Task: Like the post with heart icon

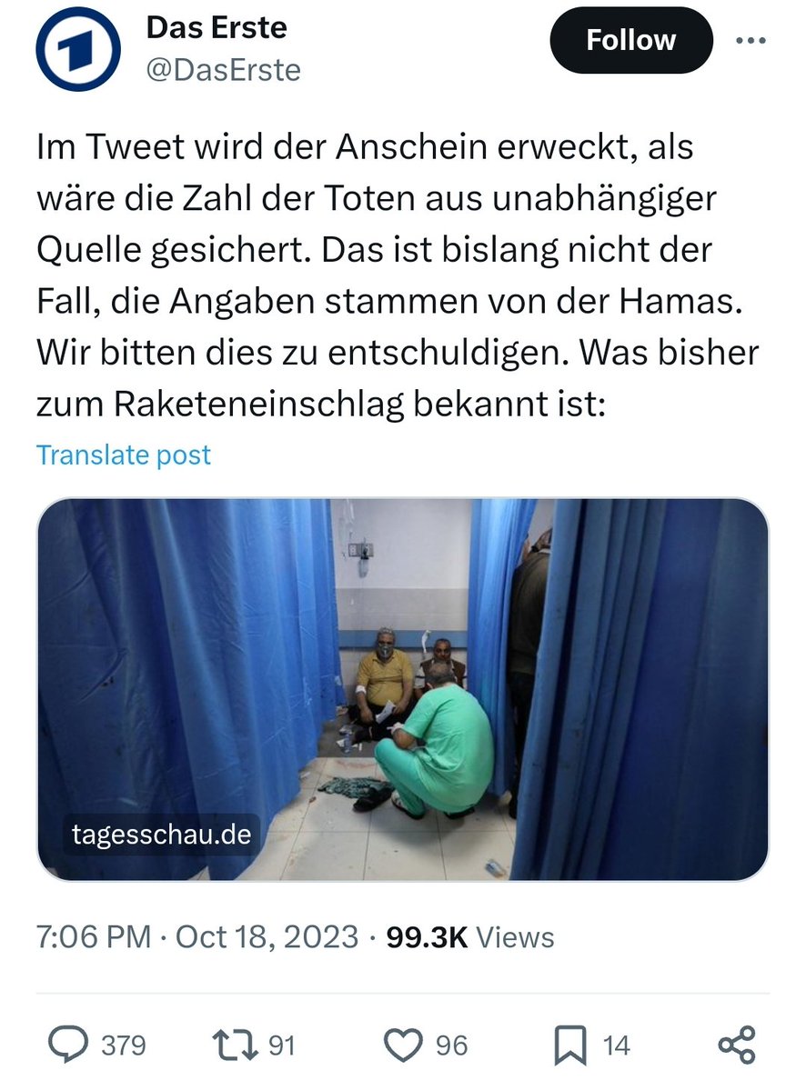Action: click(x=403, y=1045)
